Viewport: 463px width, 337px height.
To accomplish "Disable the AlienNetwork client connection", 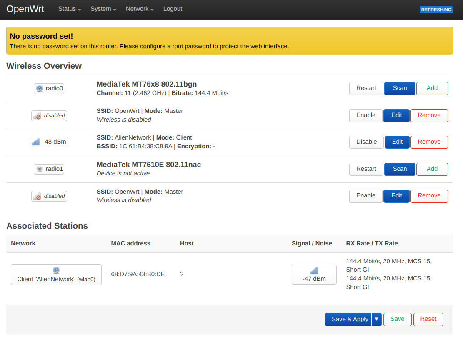I will pos(366,142).
